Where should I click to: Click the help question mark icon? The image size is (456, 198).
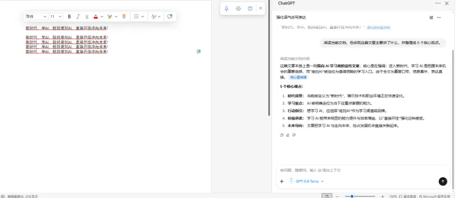[x=250, y=8]
